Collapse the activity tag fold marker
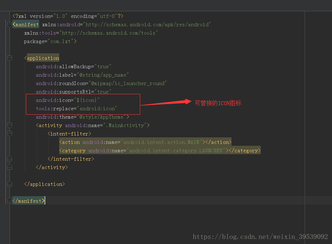 9,125
